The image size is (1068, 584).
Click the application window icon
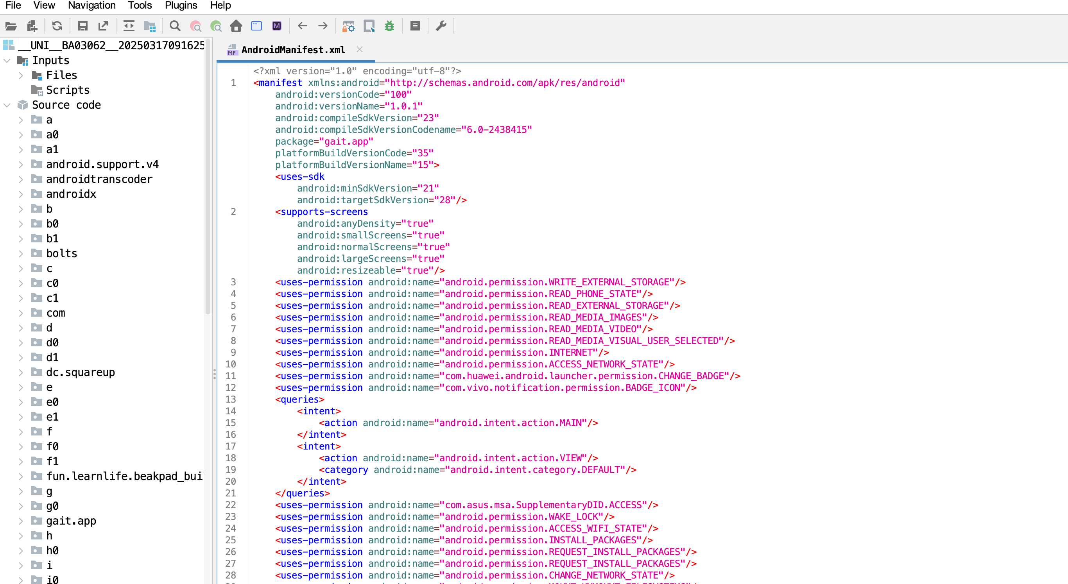tap(256, 26)
